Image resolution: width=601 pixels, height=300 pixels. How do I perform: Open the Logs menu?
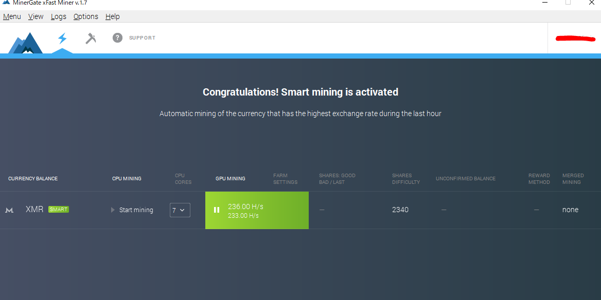59,16
